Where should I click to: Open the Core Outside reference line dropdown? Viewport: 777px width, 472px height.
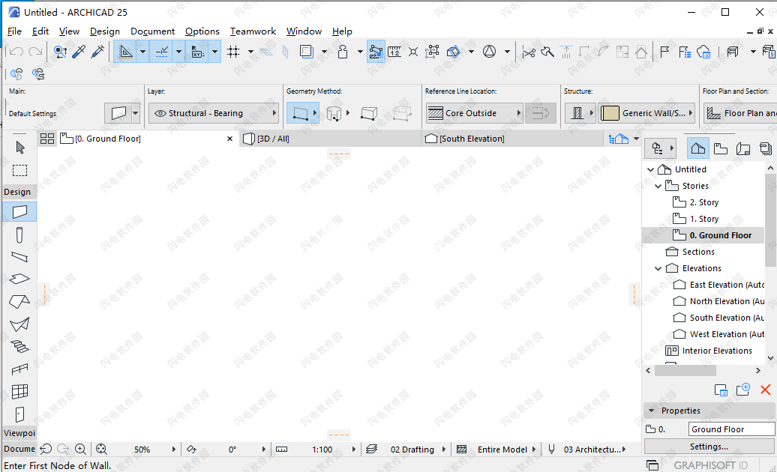(474, 113)
